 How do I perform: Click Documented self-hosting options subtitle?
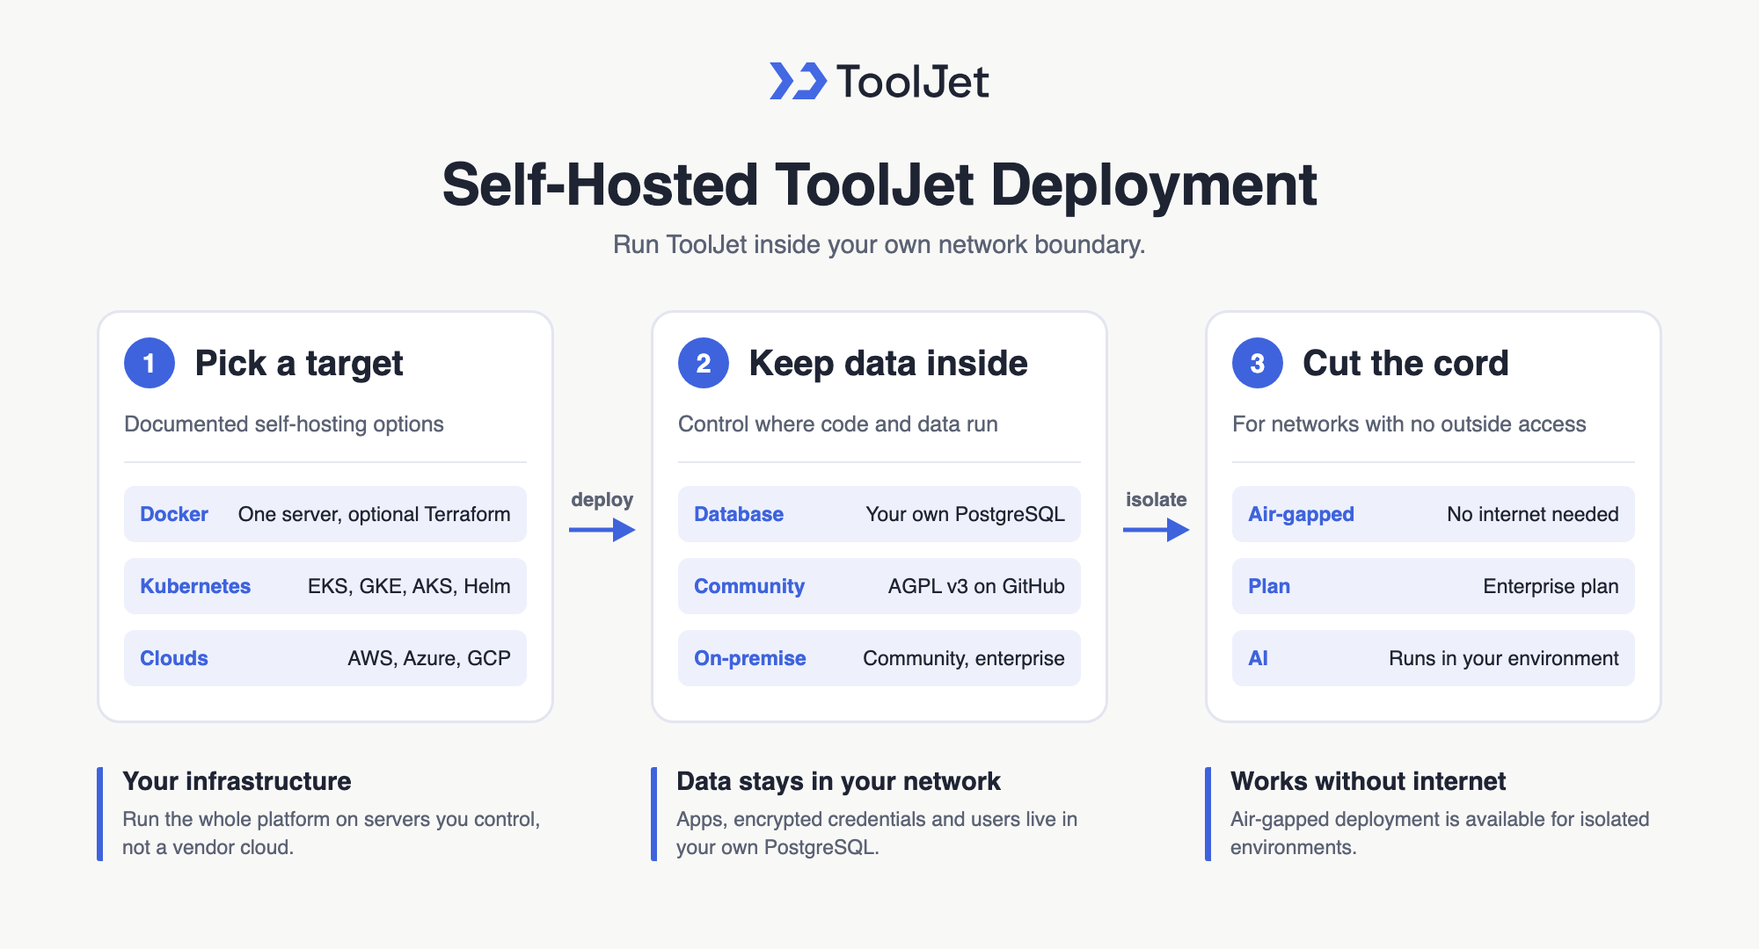(x=284, y=424)
